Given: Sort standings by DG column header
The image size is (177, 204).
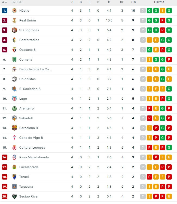Looking at the screenshot, I should [x=122, y=2].
